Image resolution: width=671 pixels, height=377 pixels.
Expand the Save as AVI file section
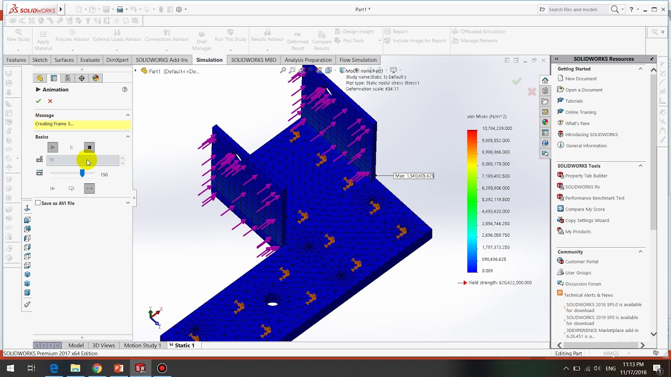click(x=127, y=203)
